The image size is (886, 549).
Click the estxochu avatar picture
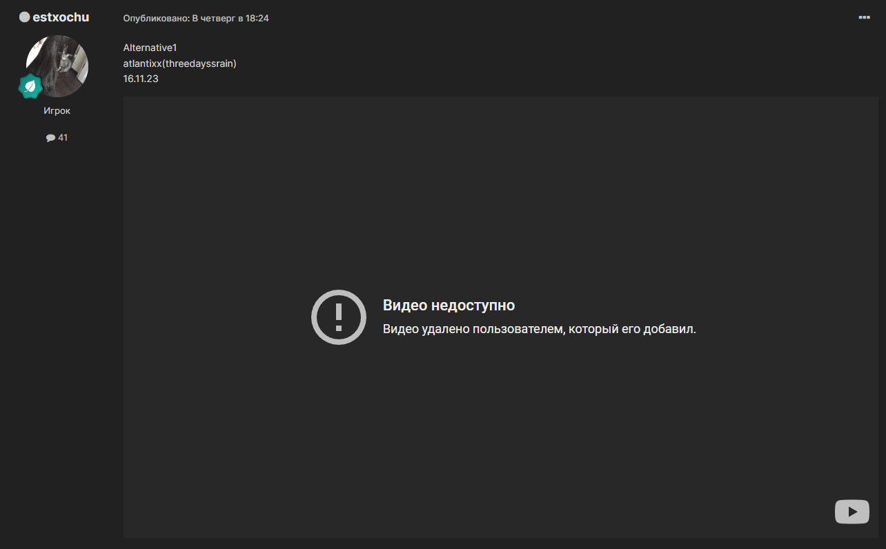coord(57,66)
